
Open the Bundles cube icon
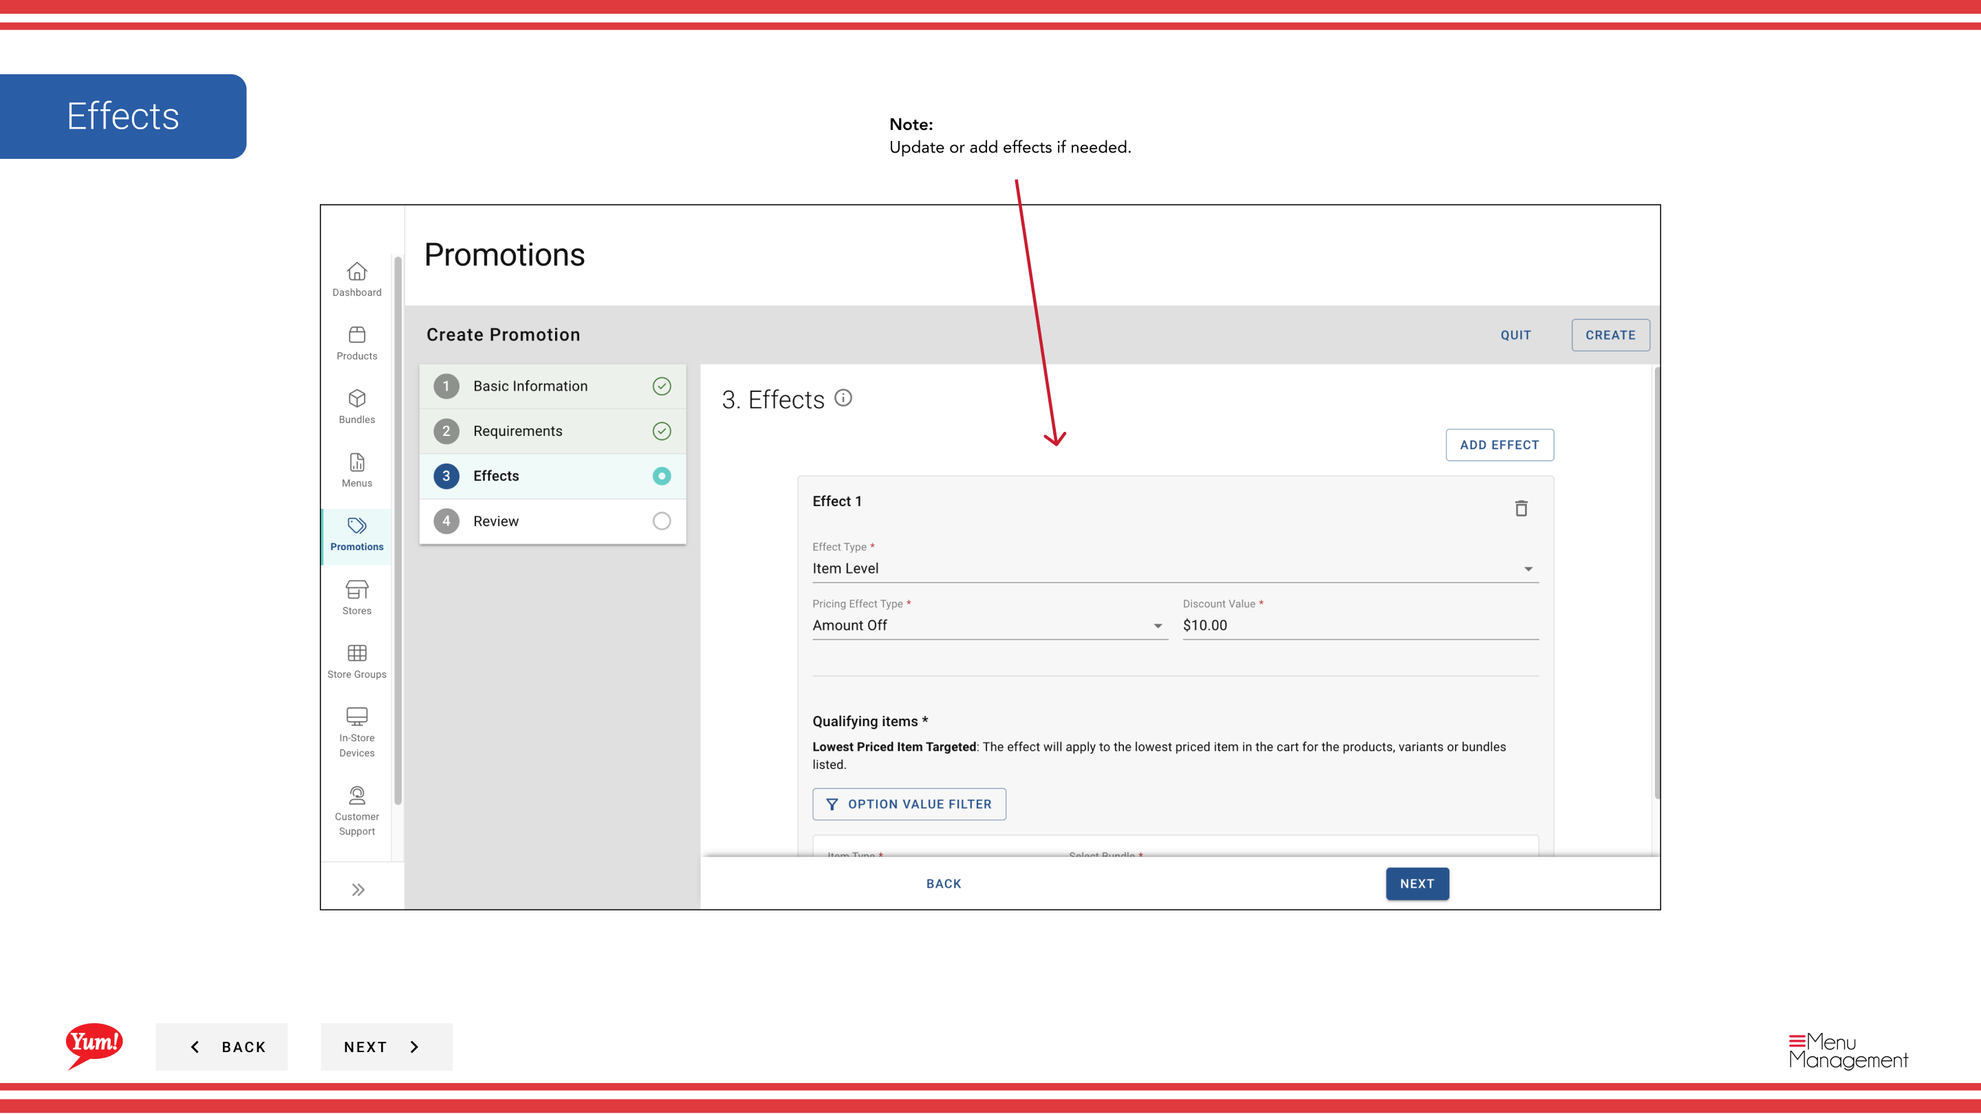pyautogui.click(x=357, y=398)
